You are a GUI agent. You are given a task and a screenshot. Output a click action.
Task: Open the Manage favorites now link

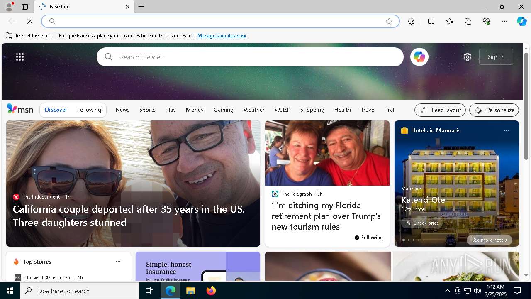click(x=222, y=36)
